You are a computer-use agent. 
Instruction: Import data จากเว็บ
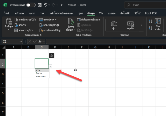click(x=20, y=25)
